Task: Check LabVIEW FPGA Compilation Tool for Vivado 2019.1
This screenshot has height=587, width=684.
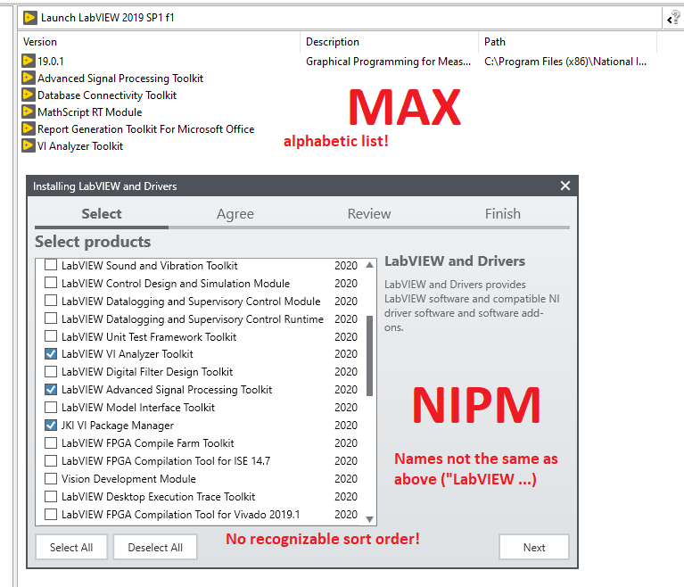Action: tap(51, 515)
